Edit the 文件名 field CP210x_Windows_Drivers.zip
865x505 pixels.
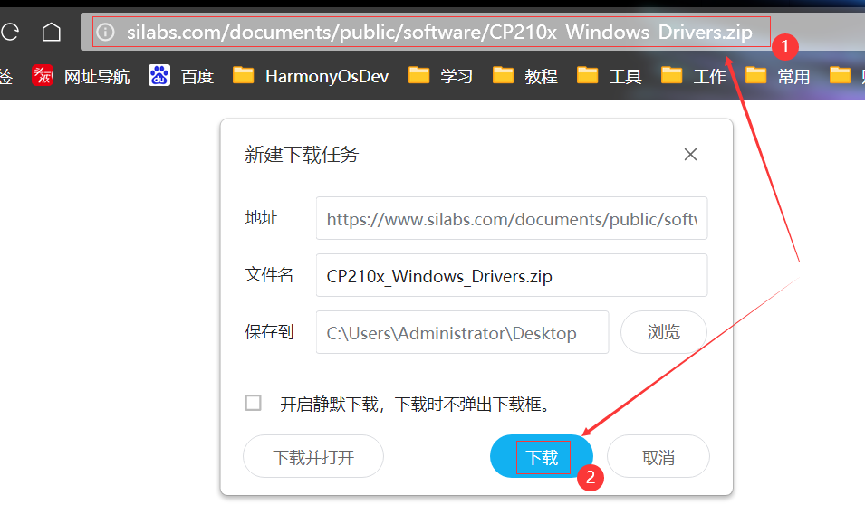pos(512,275)
